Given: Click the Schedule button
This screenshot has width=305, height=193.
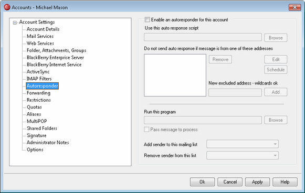Looking at the screenshot, I should point(276,70).
